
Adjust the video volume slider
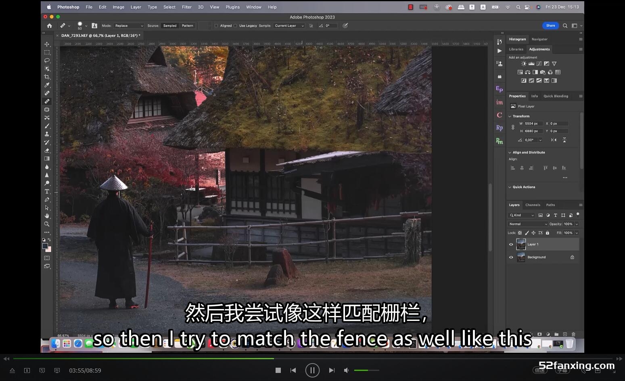pos(367,370)
